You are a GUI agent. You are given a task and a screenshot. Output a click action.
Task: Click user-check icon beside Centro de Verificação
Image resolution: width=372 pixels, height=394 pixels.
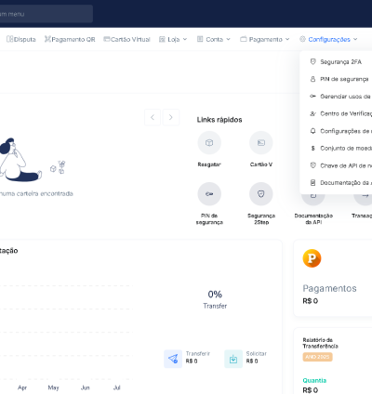pos(312,113)
